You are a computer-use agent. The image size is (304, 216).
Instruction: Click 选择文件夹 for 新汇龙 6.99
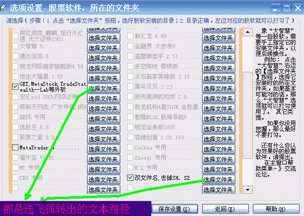[x=218, y=38]
